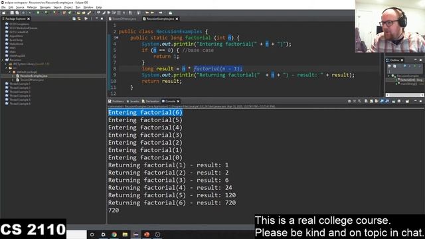
Task: Click the Clear Console icon
Action: coord(366,101)
